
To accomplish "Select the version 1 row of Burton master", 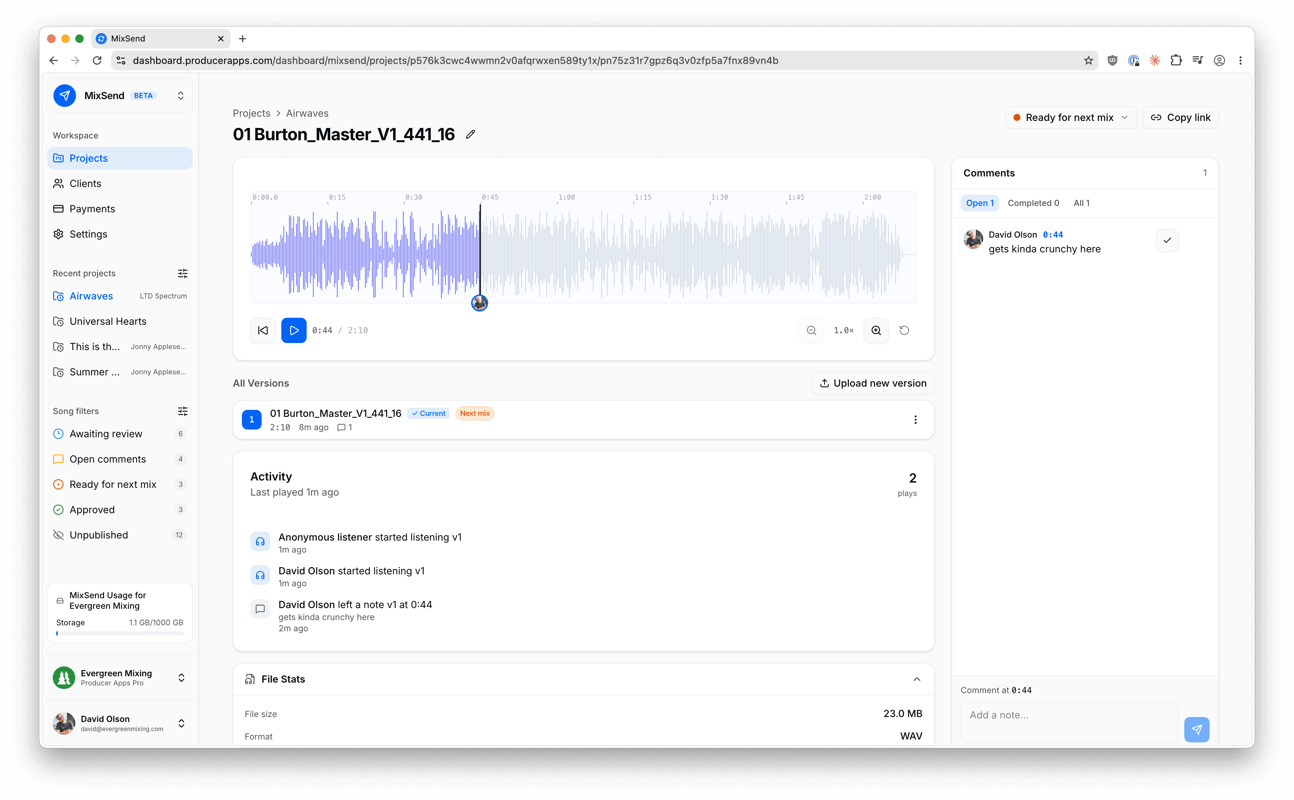I will tap(583, 420).
